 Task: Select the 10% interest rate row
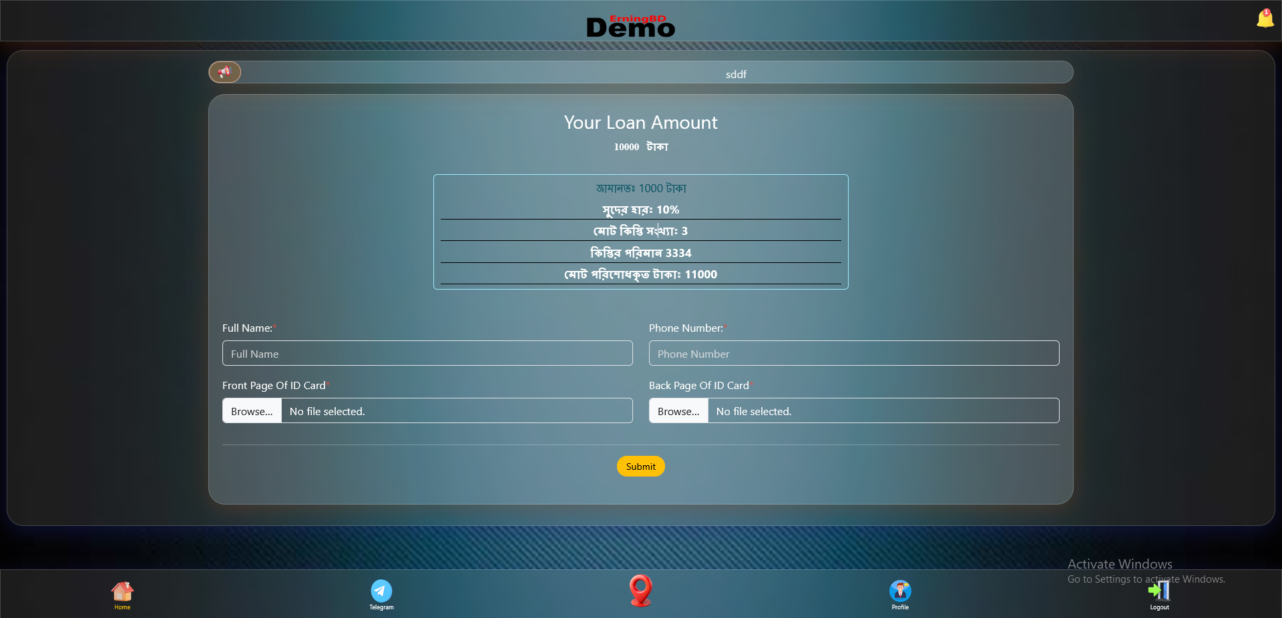pyautogui.click(x=640, y=210)
